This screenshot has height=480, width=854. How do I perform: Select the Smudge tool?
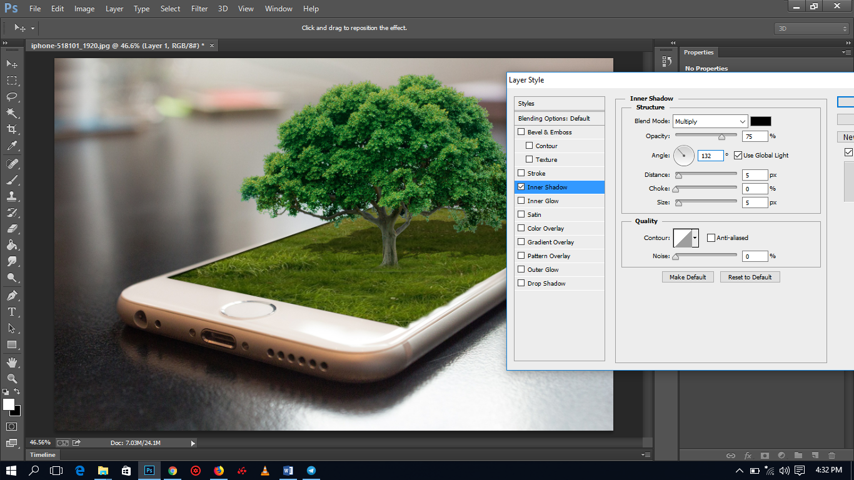(x=12, y=261)
